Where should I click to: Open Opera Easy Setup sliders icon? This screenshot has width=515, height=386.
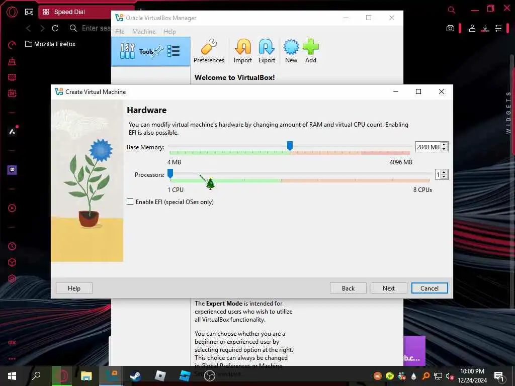coord(498,28)
